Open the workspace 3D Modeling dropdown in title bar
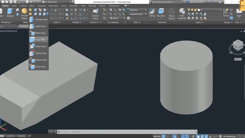 coord(57,2)
